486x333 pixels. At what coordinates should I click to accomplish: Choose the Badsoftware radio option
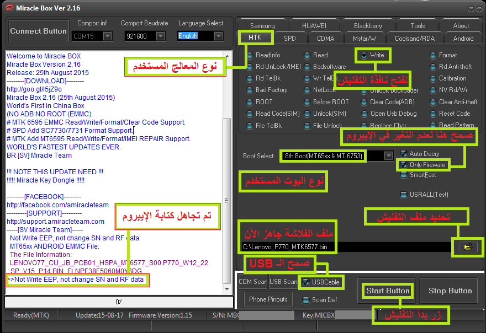[307, 67]
